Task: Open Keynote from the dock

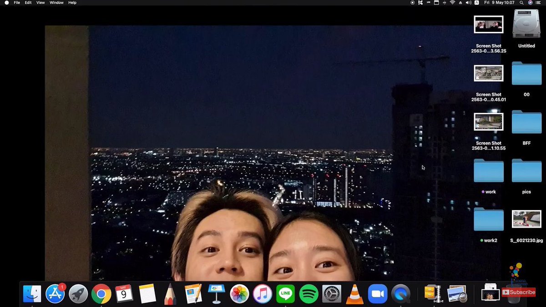Action: [216, 294]
